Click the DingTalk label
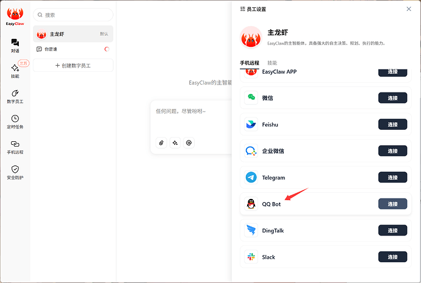 click(x=273, y=231)
